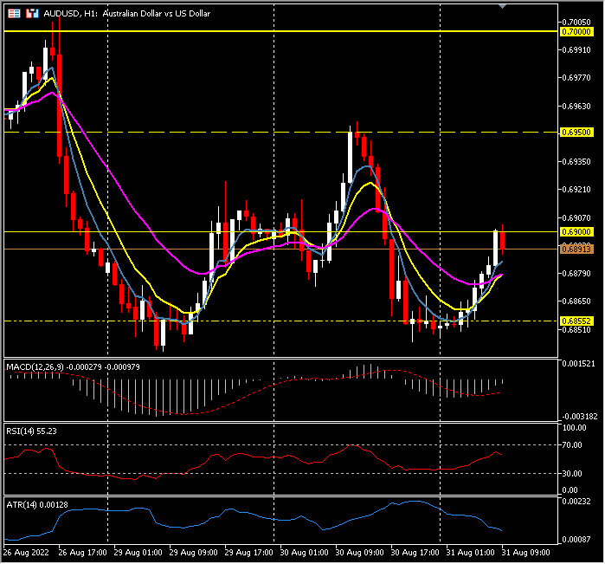
Task: Click the latest red candlestick on chart
Action: tap(503, 240)
